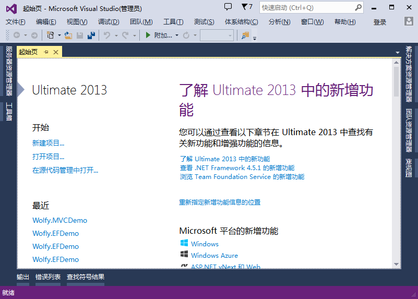This screenshot has height=299, width=418.
Task: Open the 类视图 side tab
Action: pyautogui.click(x=409, y=168)
